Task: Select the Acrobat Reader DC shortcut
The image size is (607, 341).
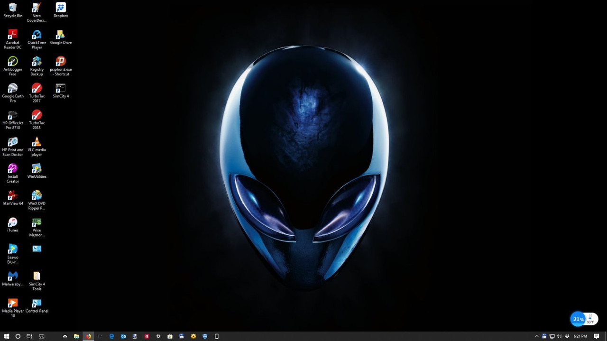Action: [x=13, y=39]
